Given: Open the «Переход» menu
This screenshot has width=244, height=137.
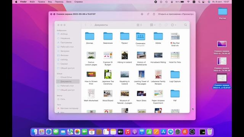Looking at the screenshot, I should click(59, 2).
